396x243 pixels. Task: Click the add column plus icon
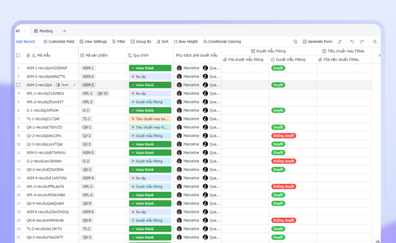(379, 55)
